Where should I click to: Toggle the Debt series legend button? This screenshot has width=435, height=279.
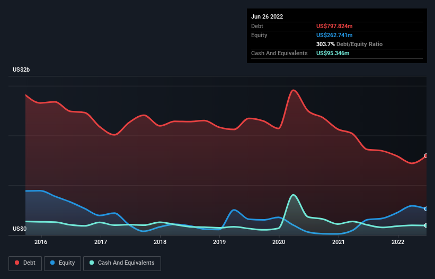click(x=25, y=263)
